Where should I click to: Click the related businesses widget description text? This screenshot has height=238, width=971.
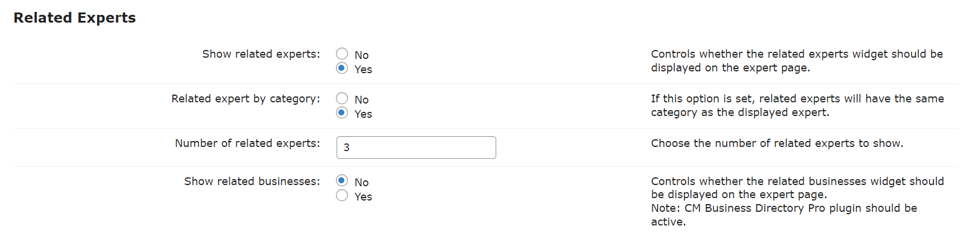tap(797, 187)
